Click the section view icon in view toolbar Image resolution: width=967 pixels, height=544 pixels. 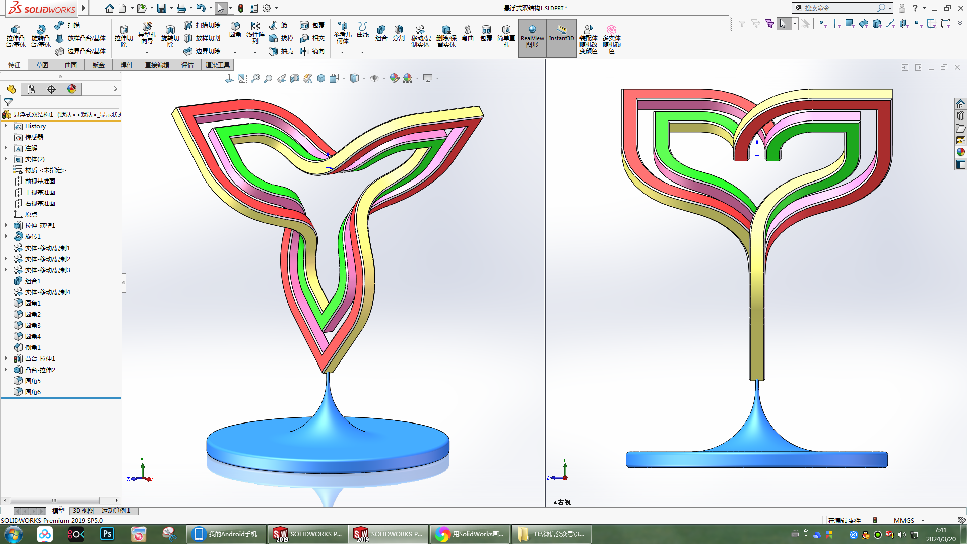click(x=295, y=78)
